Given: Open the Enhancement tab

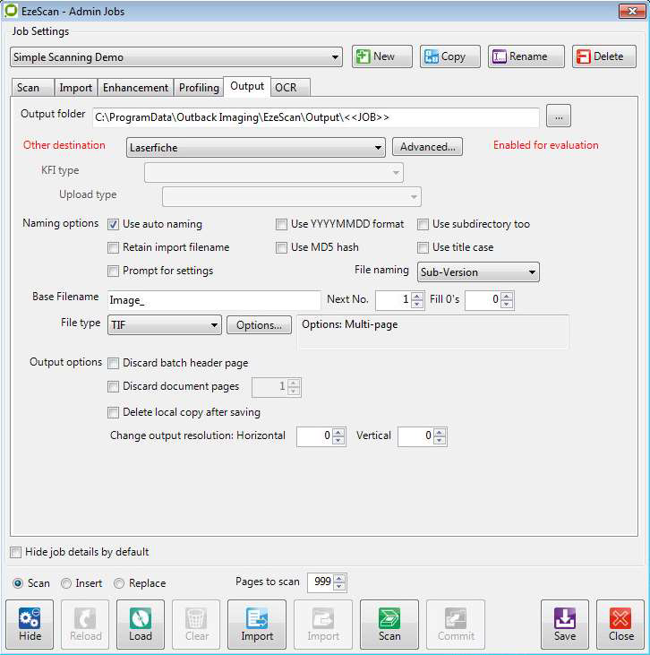Looking at the screenshot, I should [135, 87].
